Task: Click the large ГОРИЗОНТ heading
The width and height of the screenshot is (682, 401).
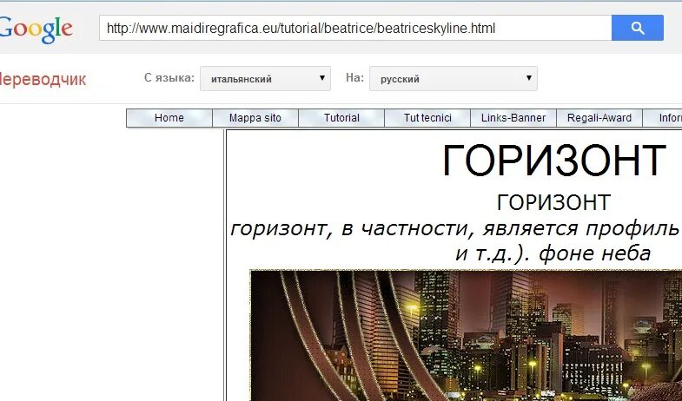Action: point(553,161)
